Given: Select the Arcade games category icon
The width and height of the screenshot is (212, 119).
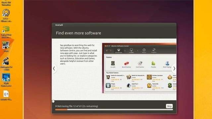Looking at the screenshot, I should [113, 63].
